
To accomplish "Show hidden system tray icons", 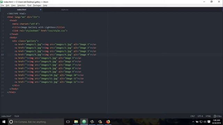I will (x=193, y=122).
